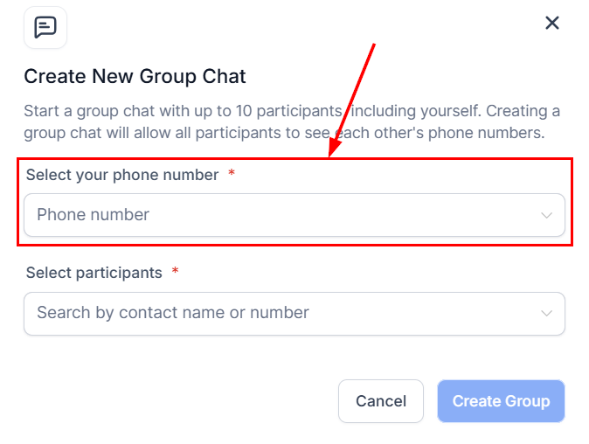
Task: Click the "Select participants" label
Action: click(x=94, y=273)
